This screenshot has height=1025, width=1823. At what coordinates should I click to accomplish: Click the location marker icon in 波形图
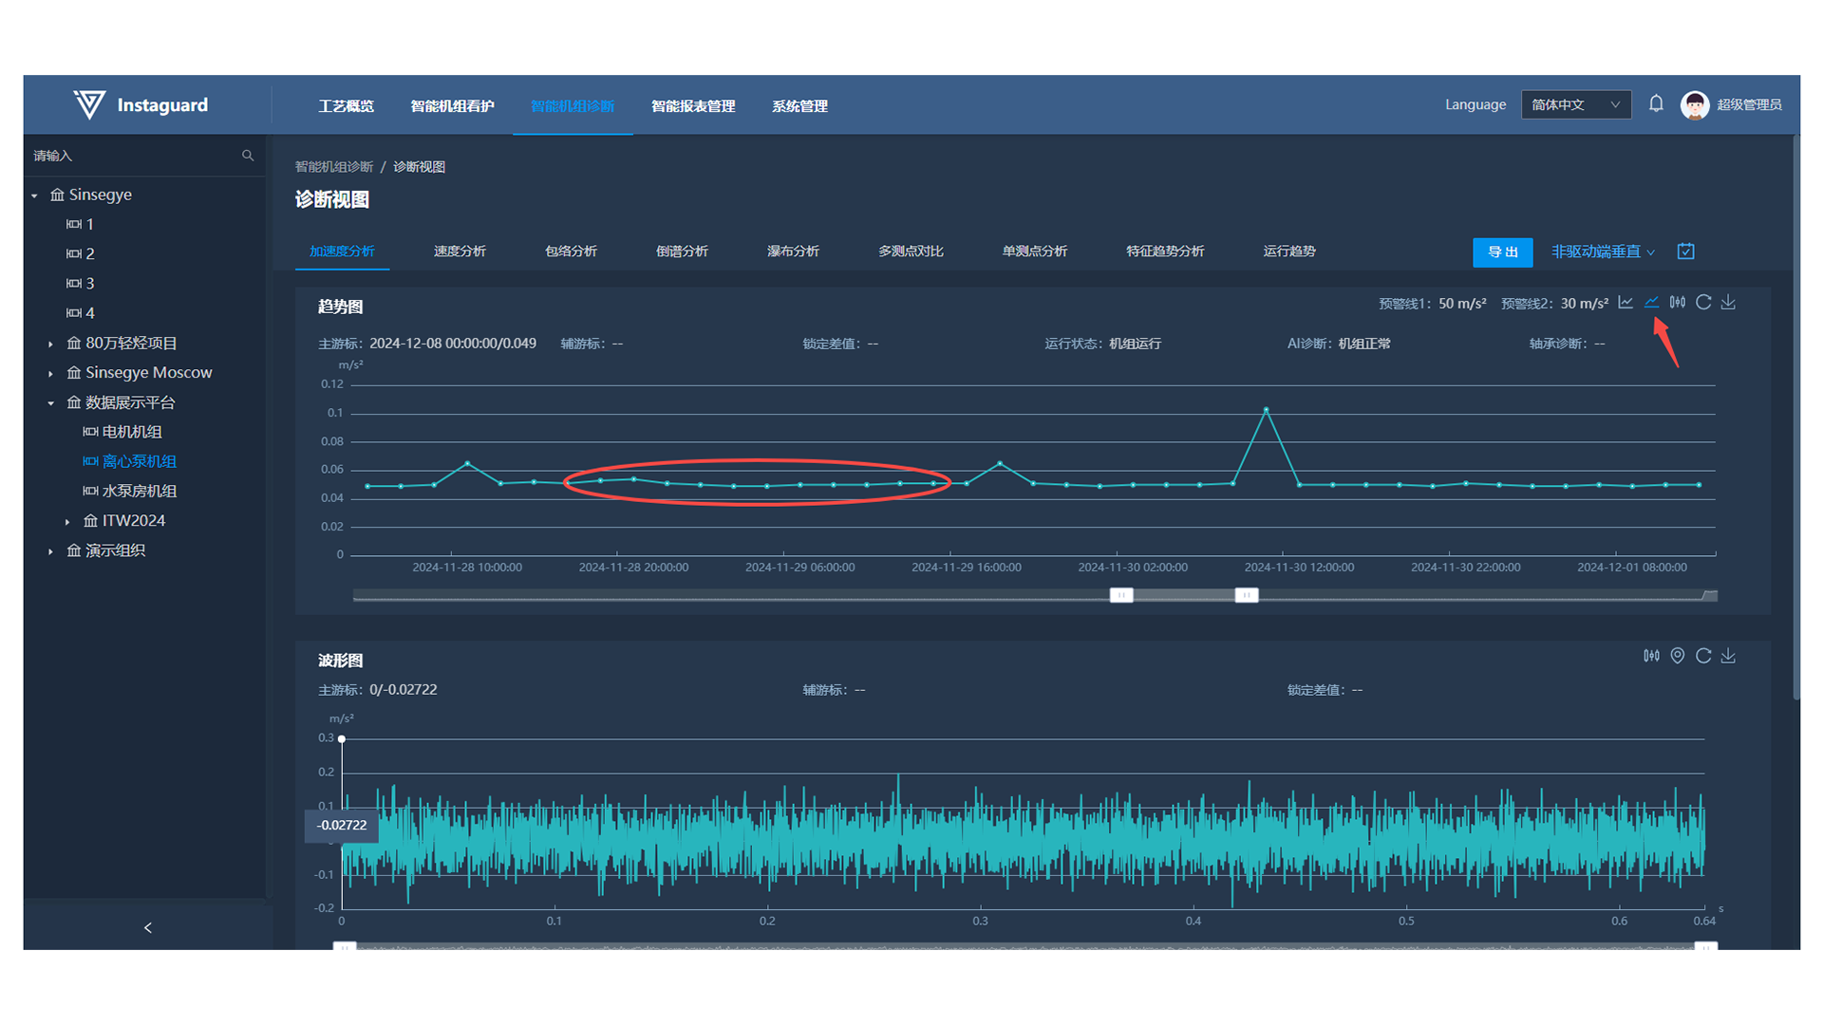pyautogui.click(x=1678, y=656)
